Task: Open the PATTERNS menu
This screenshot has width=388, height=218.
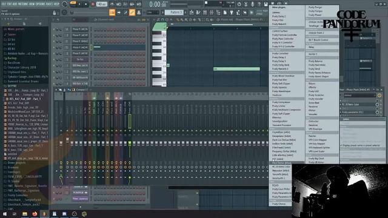Action: (x=23, y=4)
